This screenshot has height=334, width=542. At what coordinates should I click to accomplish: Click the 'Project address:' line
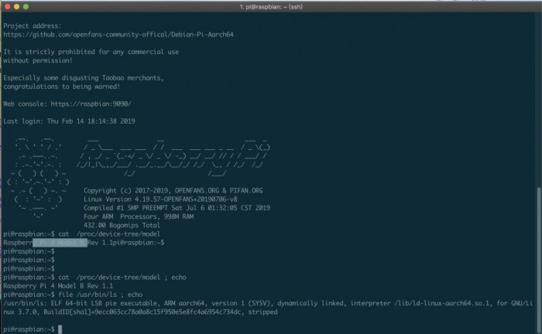tap(33, 26)
